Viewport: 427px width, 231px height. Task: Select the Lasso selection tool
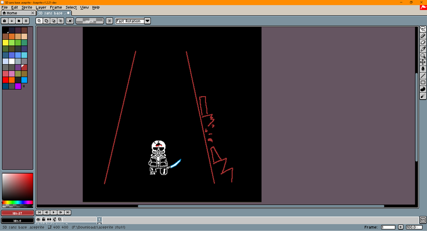423,29
